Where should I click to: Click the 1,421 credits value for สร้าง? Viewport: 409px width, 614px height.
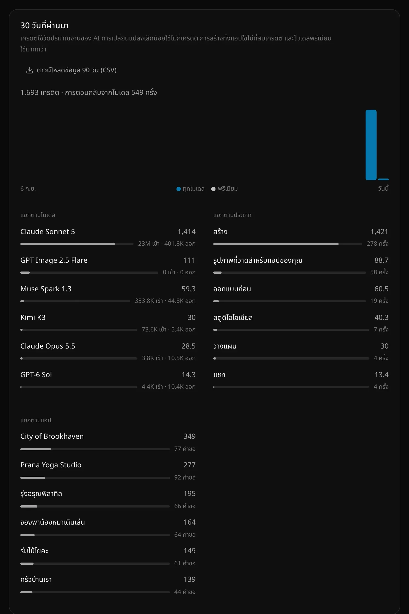(x=379, y=232)
